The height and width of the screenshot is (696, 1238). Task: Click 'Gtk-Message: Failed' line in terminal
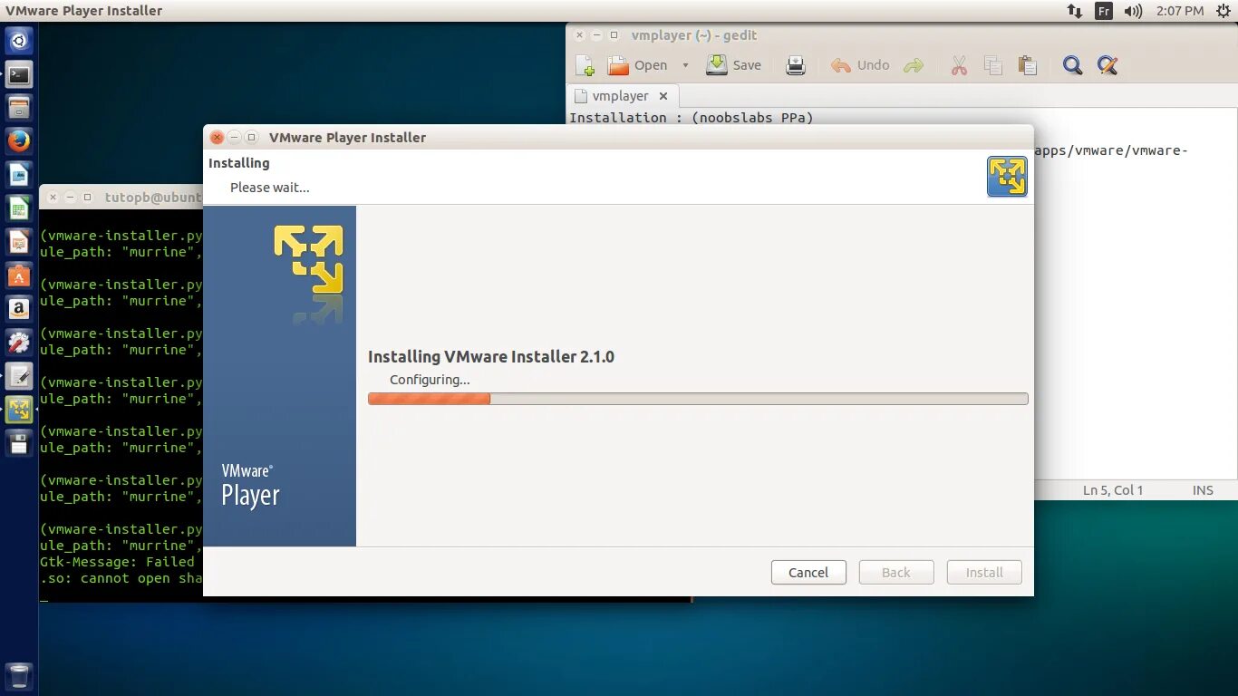[118, 562]
